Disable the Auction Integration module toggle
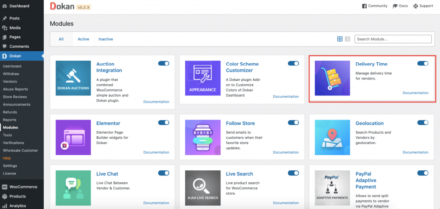440x209 pixels. tap(164, 63)
